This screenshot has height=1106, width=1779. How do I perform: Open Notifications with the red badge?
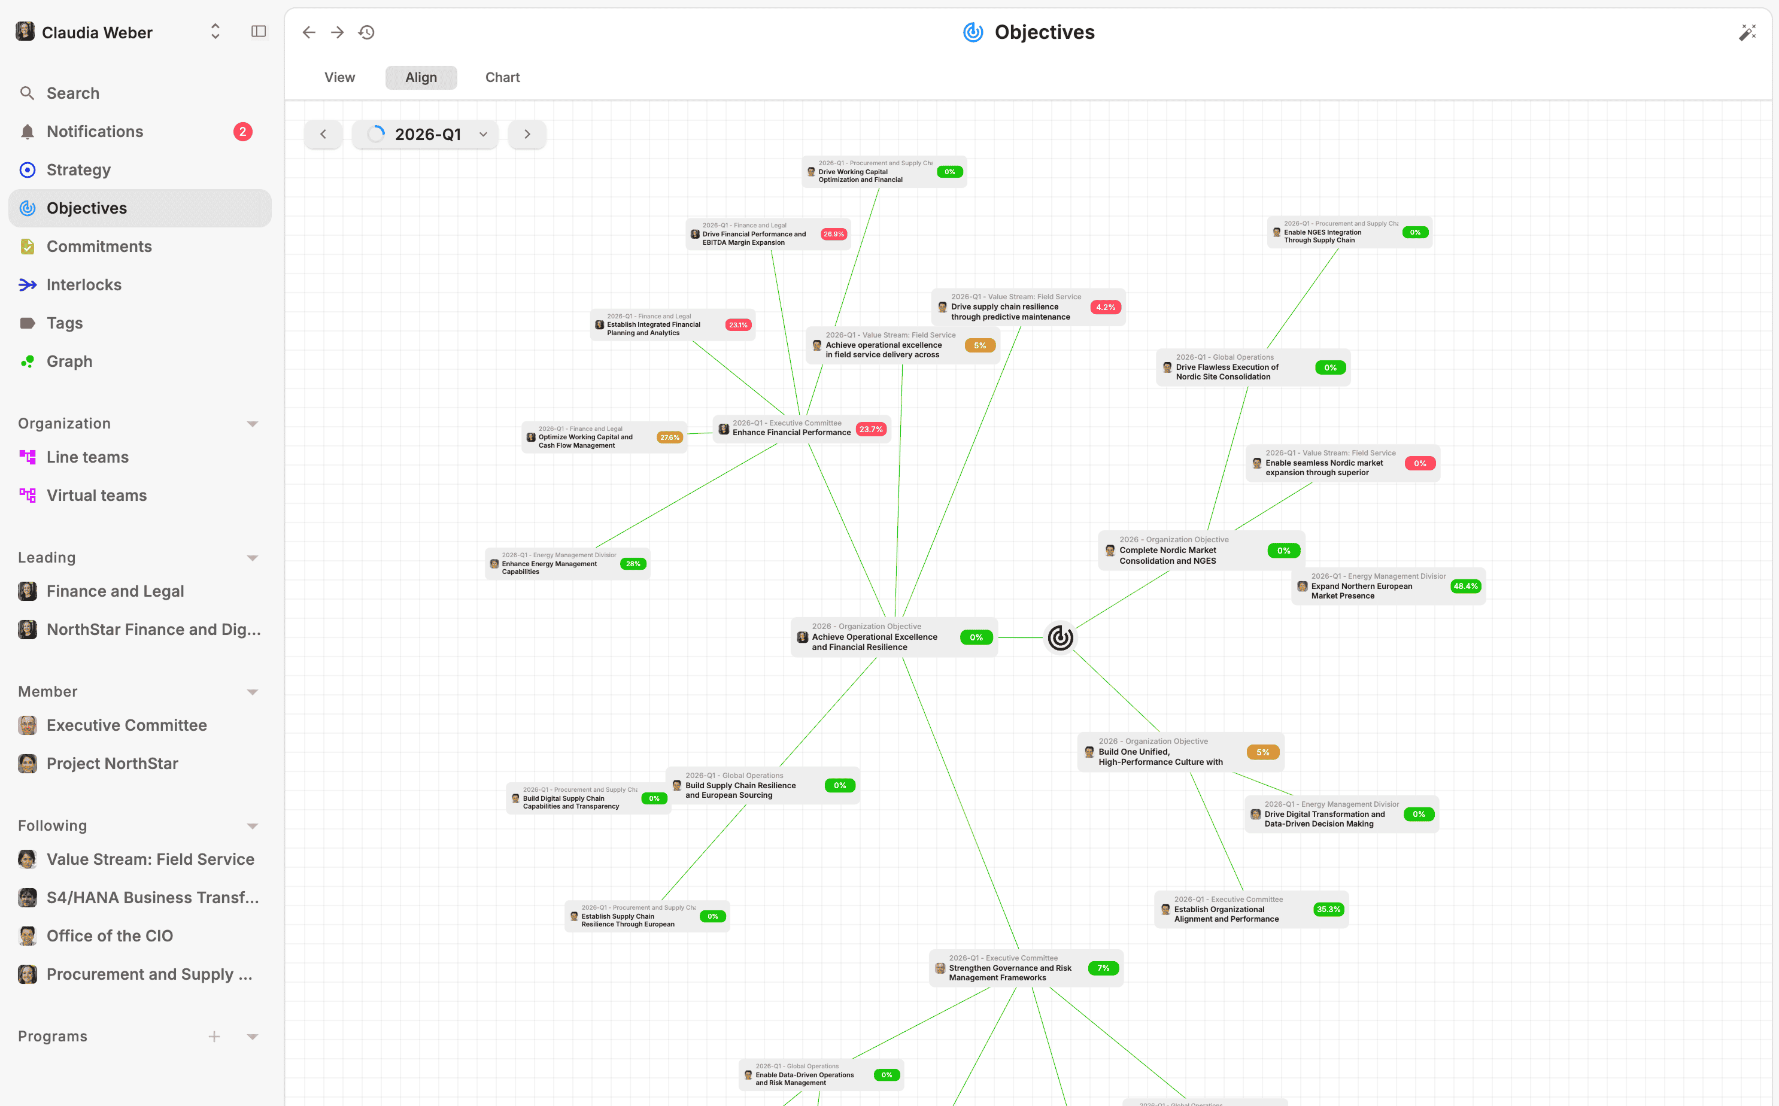point(95,132)
